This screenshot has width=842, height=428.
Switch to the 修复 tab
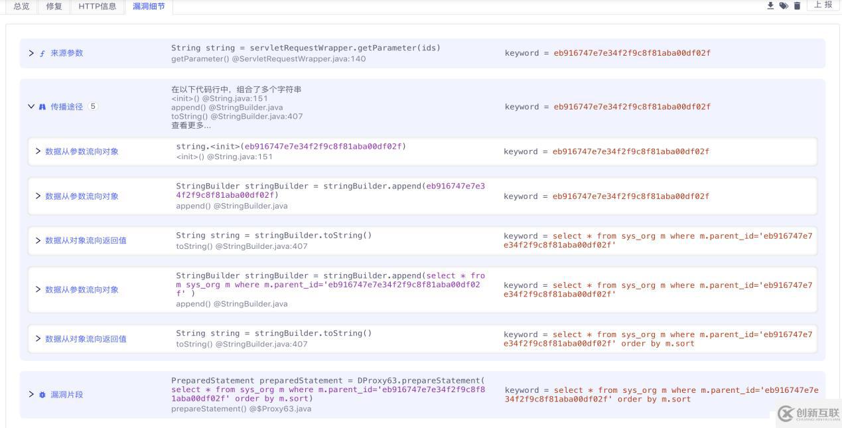pos(54,6)
